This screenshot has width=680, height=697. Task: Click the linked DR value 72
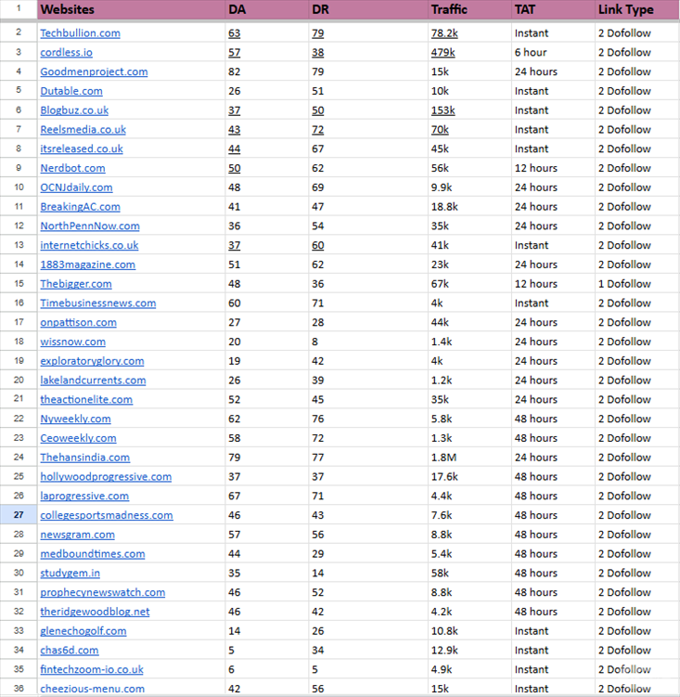(318, 129)
